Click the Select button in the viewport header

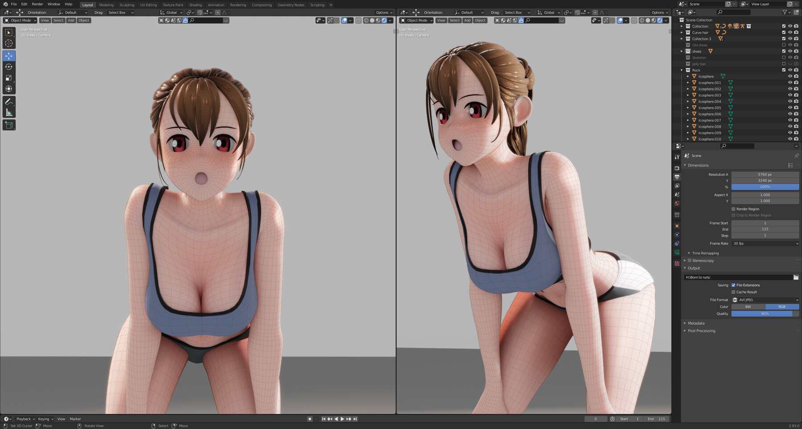[x=58, y=20]
